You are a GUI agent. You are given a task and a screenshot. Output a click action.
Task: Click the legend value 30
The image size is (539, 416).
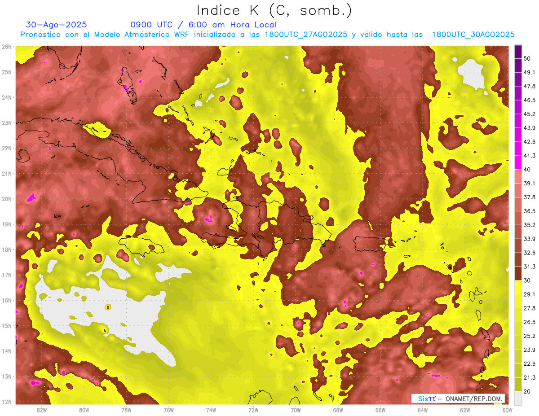(x=527, y=280)
